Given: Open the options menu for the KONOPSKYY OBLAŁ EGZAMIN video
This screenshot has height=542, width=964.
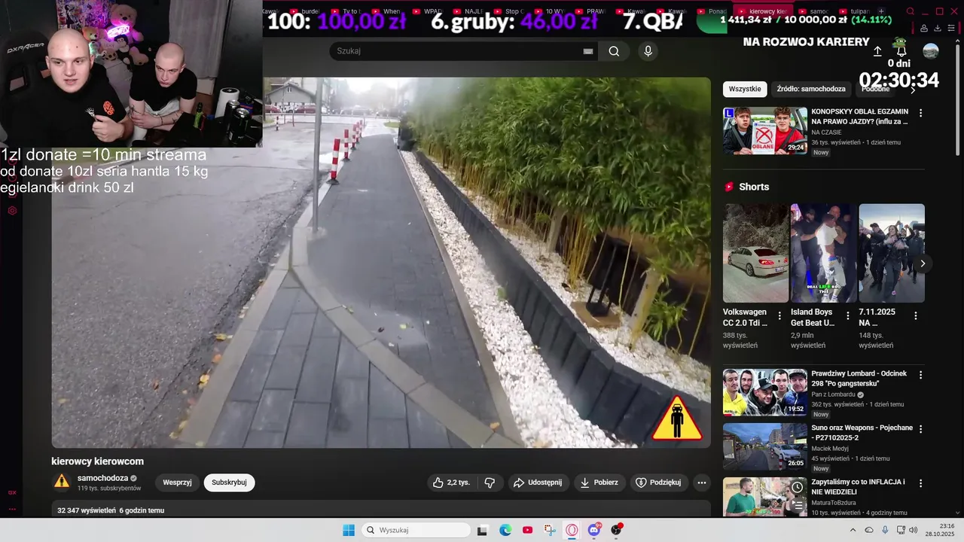Looking at the screenshot, I should point(920,113).
